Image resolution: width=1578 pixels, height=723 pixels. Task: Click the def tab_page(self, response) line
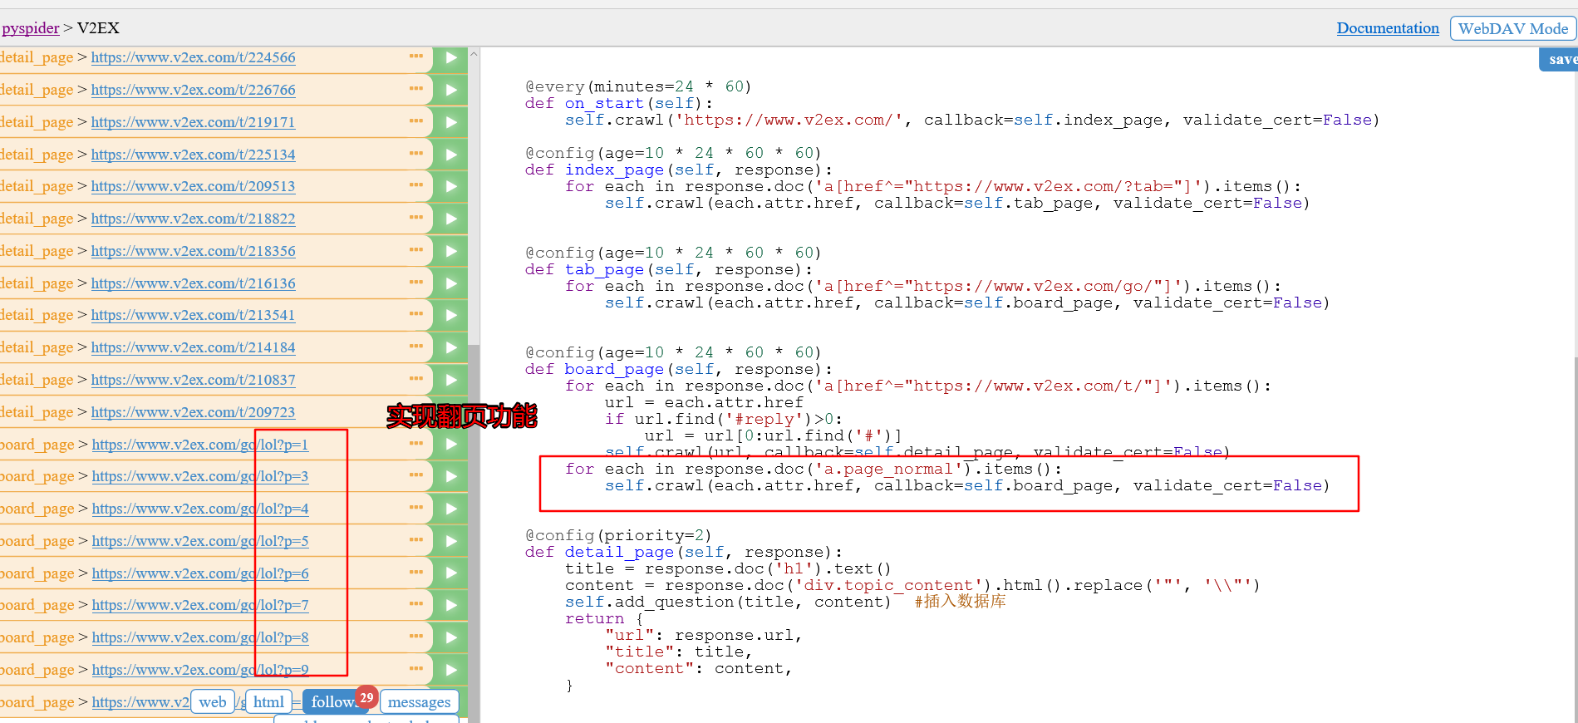pyautogui.click(x=669, y=269)
